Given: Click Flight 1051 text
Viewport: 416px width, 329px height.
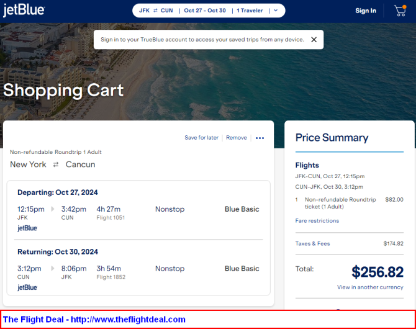Looking at the screenshot, I should (x=111, y=218).
